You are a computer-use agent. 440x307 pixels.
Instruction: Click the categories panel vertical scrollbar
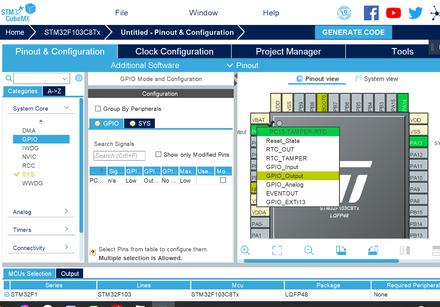[81, 165]
